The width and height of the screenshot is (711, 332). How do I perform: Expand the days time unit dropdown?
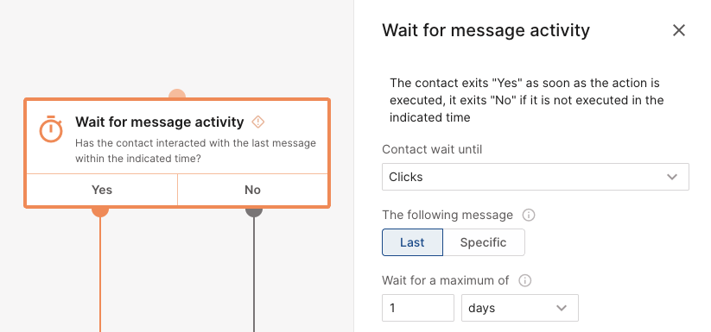[x=520, y=308]
